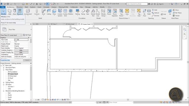Select the Wall tool in ribbon

coord(9,12)
